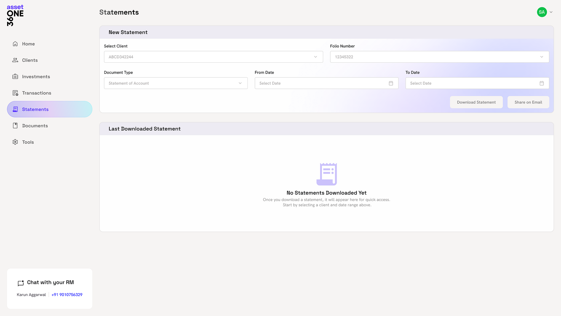Image resolution: width=561 pixels, height=316 pixels.
Task: Open the calendar picker for To Date
Action: [542, 83]
